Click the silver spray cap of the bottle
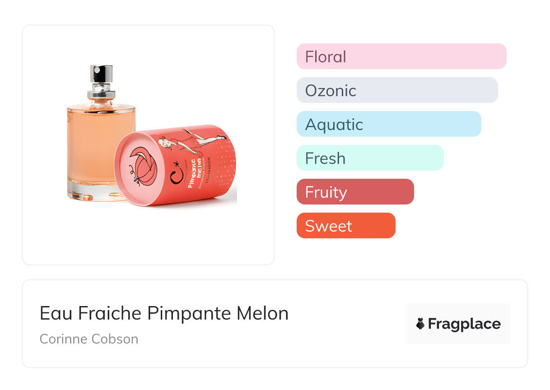Image resolution: width=550 pixels, height=390 pixels. point(100,74)
